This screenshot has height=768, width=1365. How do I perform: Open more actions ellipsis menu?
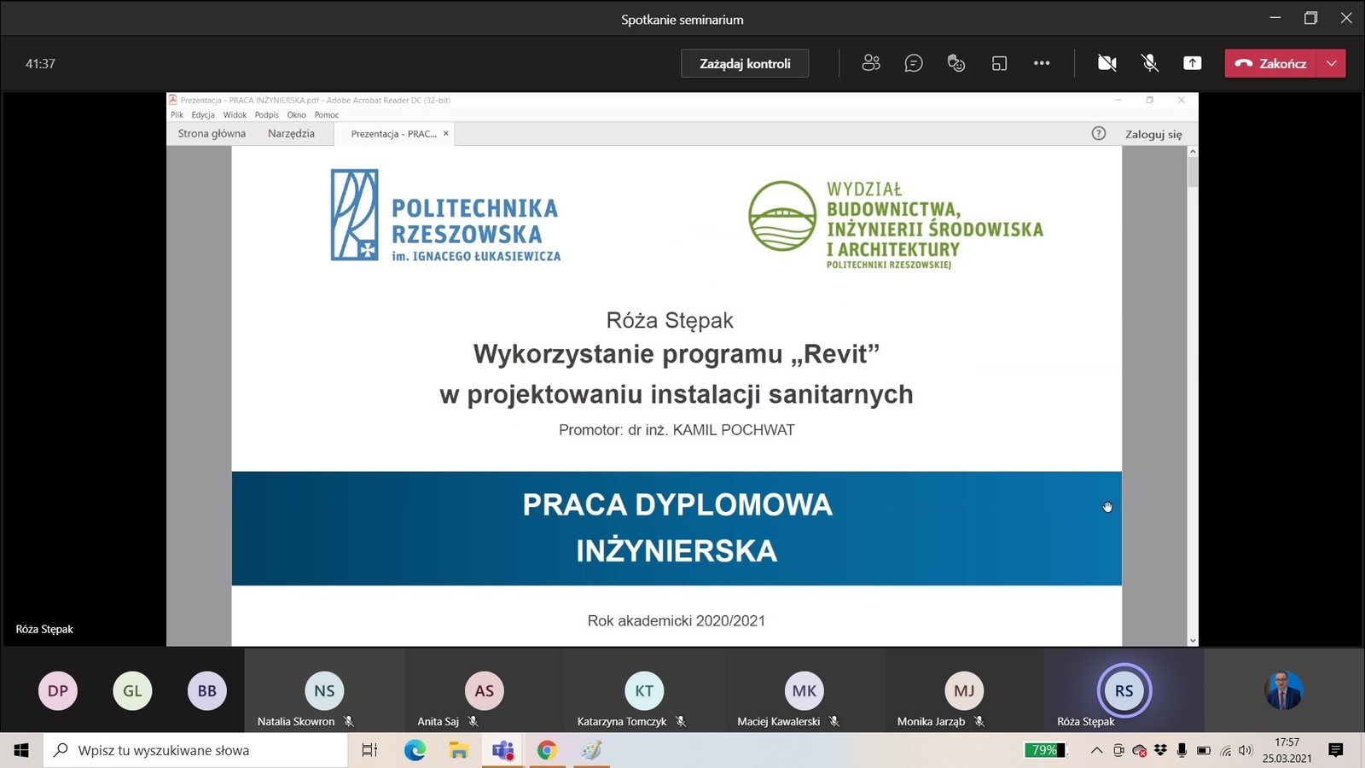[x=1042, y=63]
